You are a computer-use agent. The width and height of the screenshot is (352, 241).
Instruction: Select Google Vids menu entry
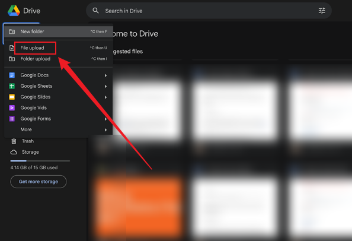click(x=59, y=108)
